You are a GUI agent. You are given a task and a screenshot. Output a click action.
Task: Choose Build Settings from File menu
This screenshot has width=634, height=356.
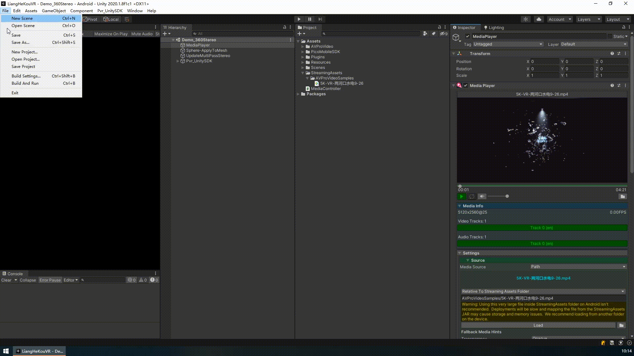(x=41, y=76)
